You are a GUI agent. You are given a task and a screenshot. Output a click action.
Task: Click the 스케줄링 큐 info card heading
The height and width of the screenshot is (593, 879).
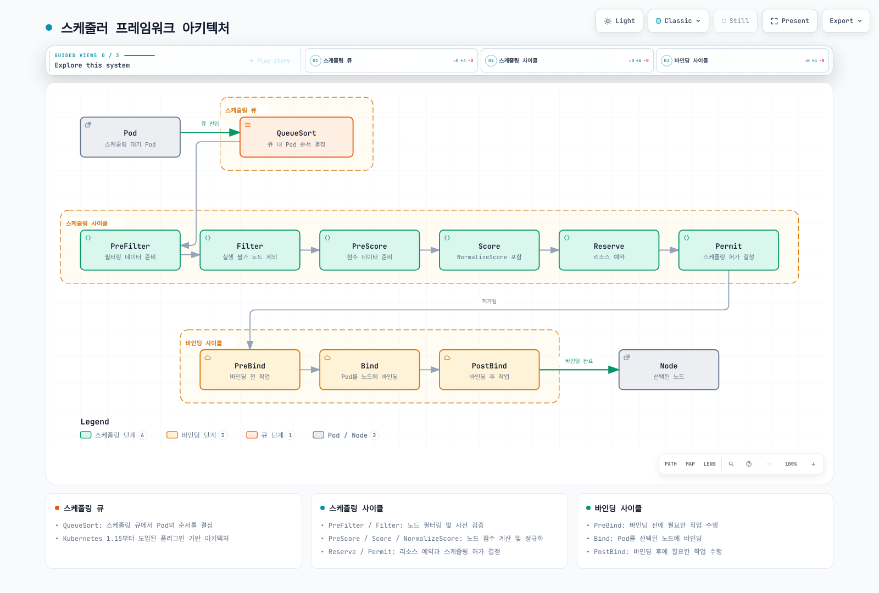pyautogui.click(x=84, y=508)
